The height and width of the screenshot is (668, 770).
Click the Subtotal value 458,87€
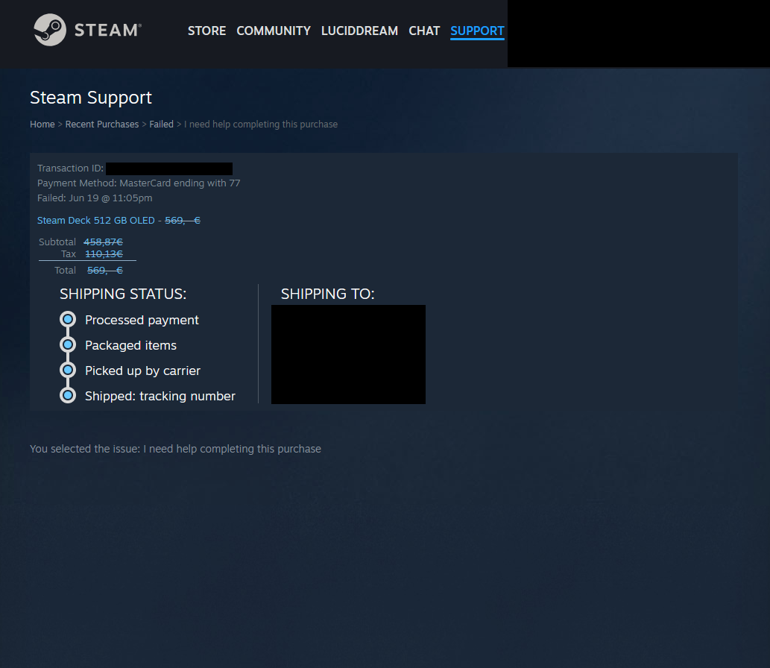103,242
